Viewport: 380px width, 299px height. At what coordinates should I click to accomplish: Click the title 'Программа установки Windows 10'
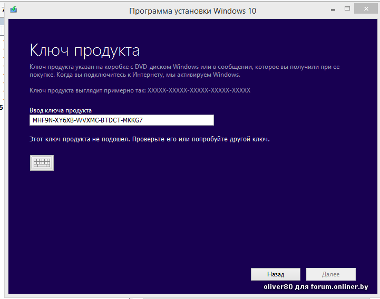point(193,11)
